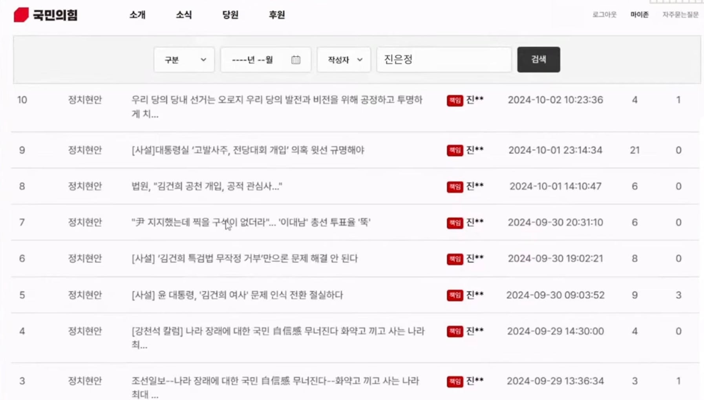Click 정치현안 category in row 6

point(85,258)
